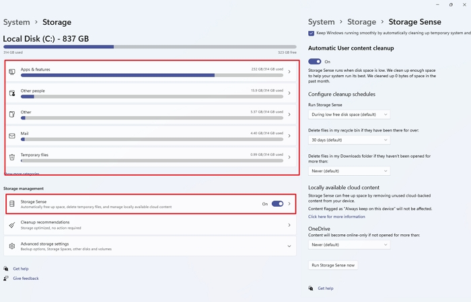Open Apps & features details chevron
The width and height of the screenshot is (471, 302).
coord(289,72)
